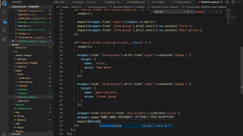
Task: Click the NoteForm breadcrumb segment
Action: click(76, 7)
